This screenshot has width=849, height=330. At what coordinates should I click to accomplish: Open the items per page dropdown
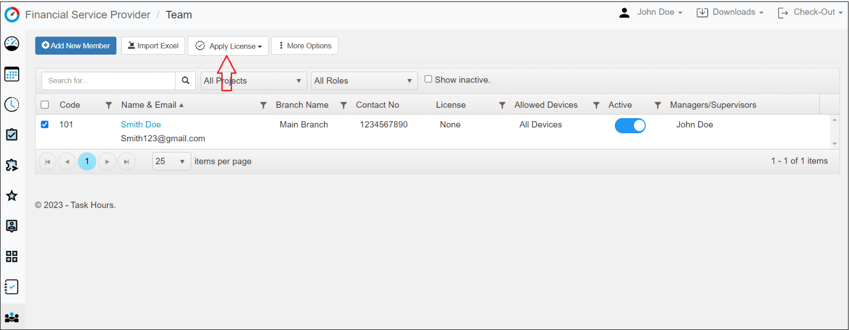click(x=172, y=161)
